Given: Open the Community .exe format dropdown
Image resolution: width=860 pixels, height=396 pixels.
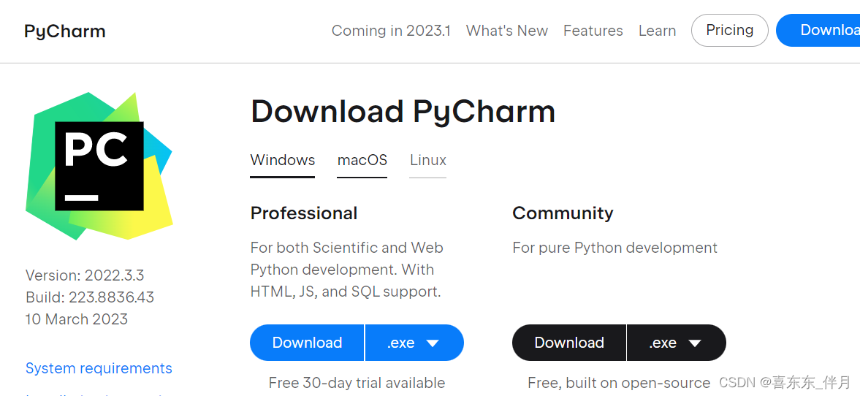Looking at the screenshot, I should [x=677, y=343].
